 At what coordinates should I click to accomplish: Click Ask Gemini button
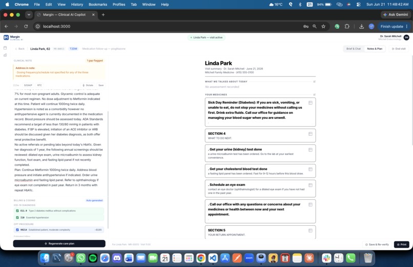(x=396, y=15)
